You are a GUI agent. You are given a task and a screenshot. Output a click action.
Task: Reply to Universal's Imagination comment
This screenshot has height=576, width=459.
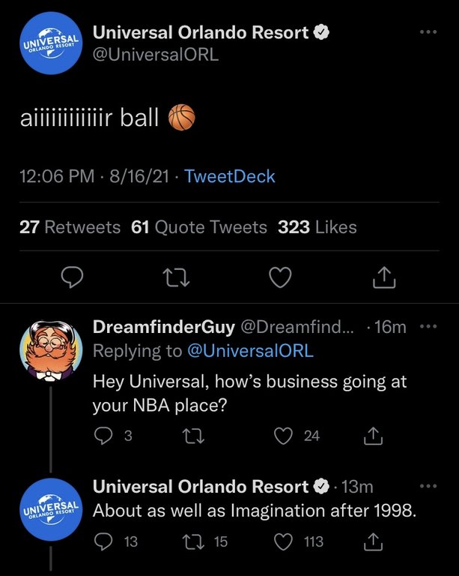point(105,541)
